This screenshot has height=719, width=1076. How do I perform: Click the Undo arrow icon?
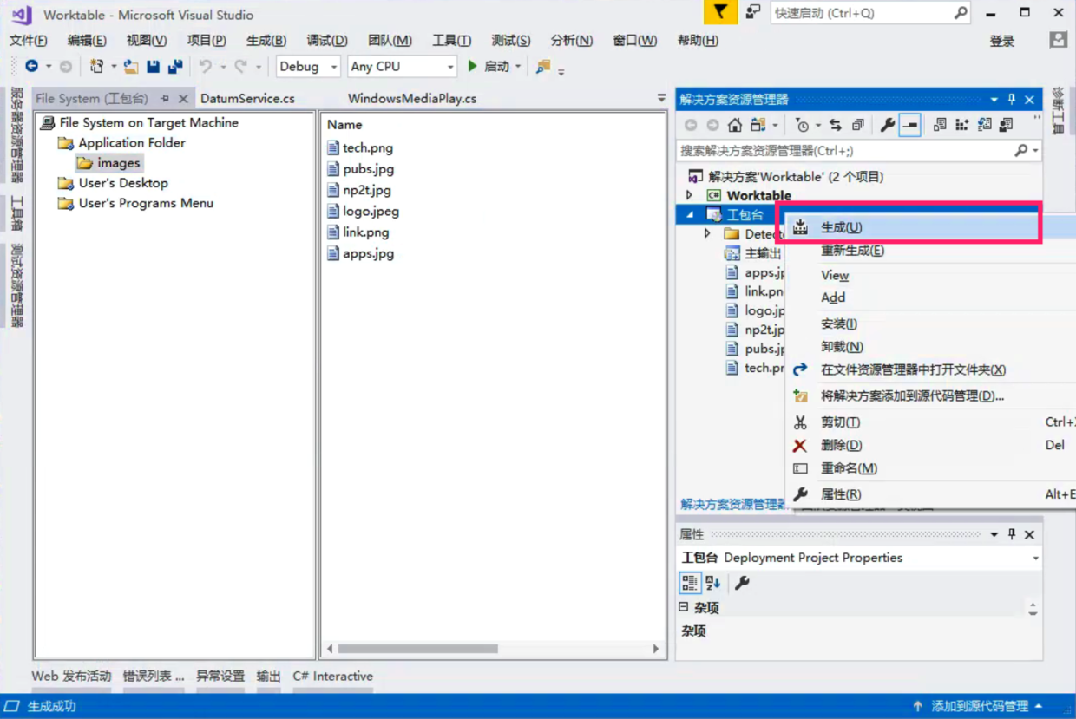click(x=205, y=66)
